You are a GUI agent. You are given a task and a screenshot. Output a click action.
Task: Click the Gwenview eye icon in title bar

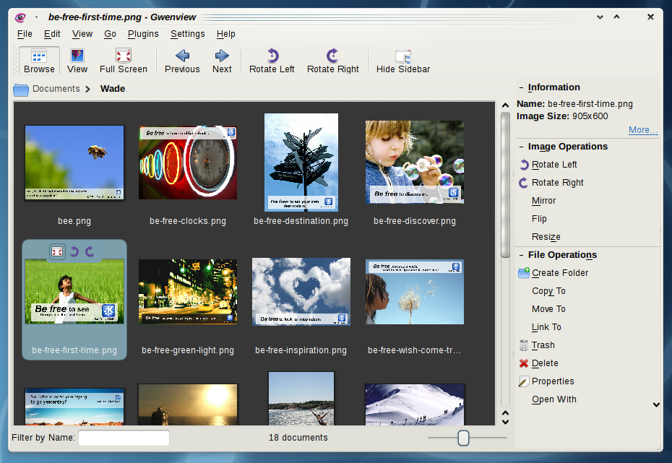(20, 17)
